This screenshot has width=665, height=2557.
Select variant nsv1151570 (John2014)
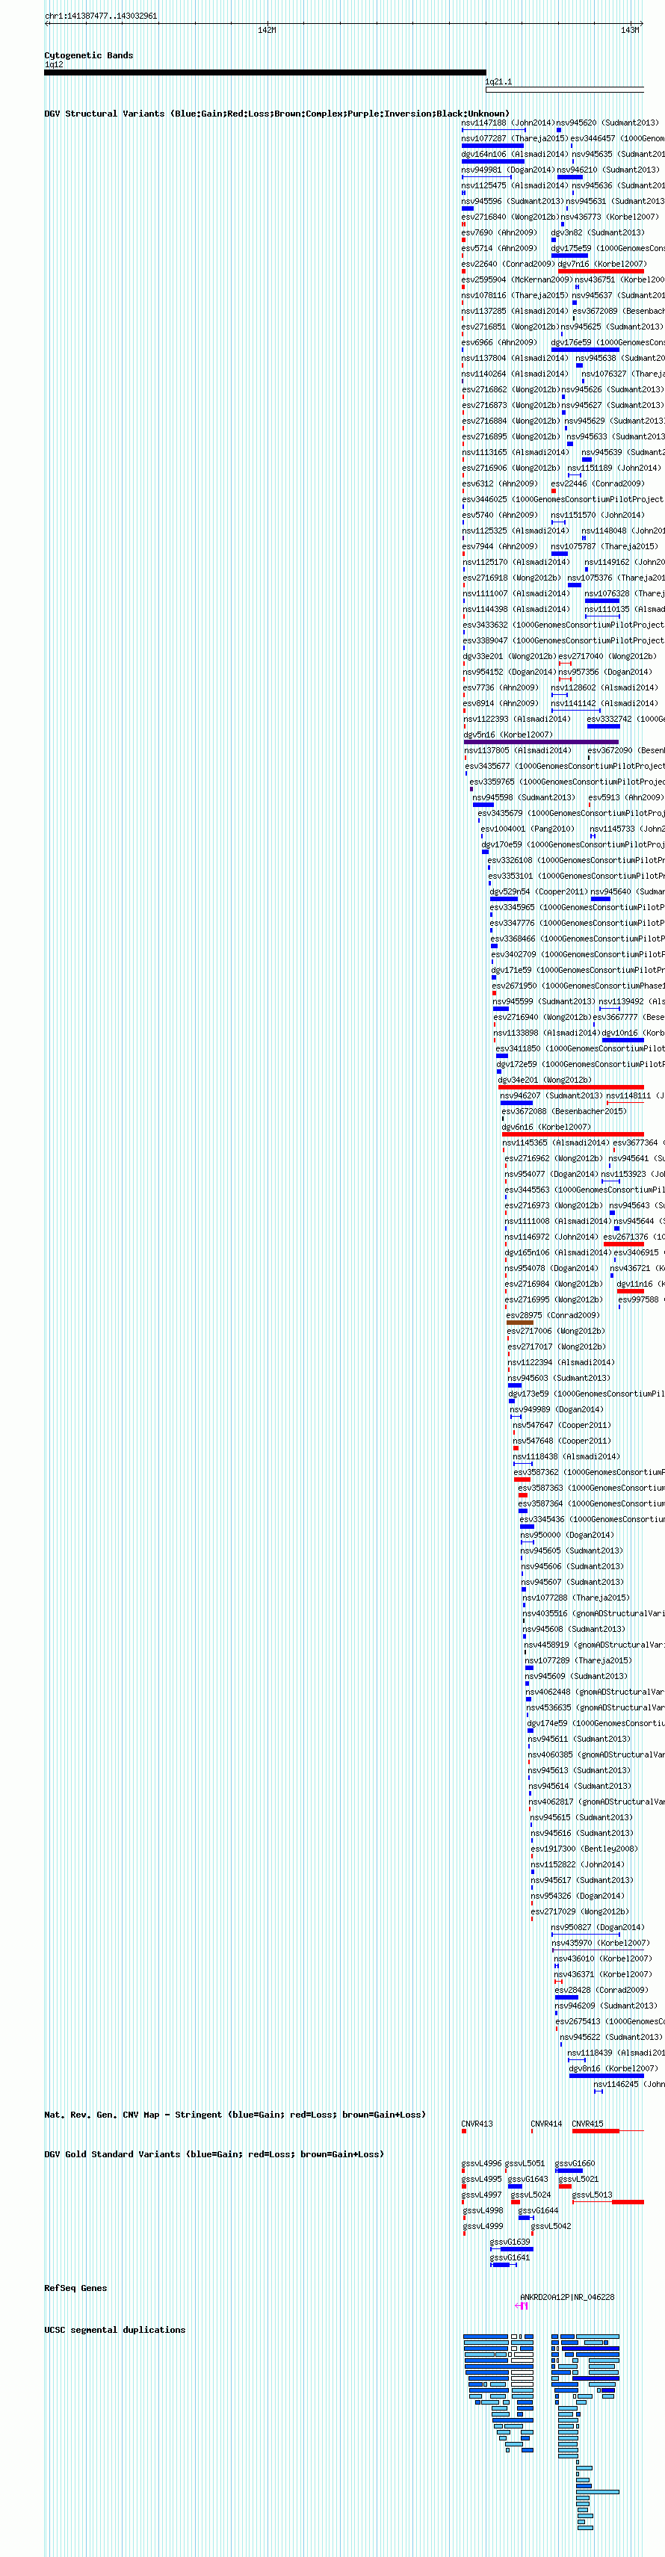pos(596,515)
